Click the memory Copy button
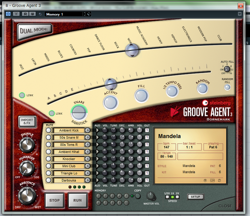The image size is (250, 216). click(x=138, y=196)
